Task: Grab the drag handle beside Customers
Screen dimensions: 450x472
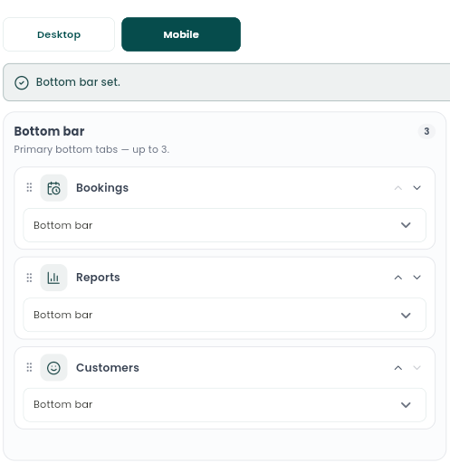Action: (29, 367)
